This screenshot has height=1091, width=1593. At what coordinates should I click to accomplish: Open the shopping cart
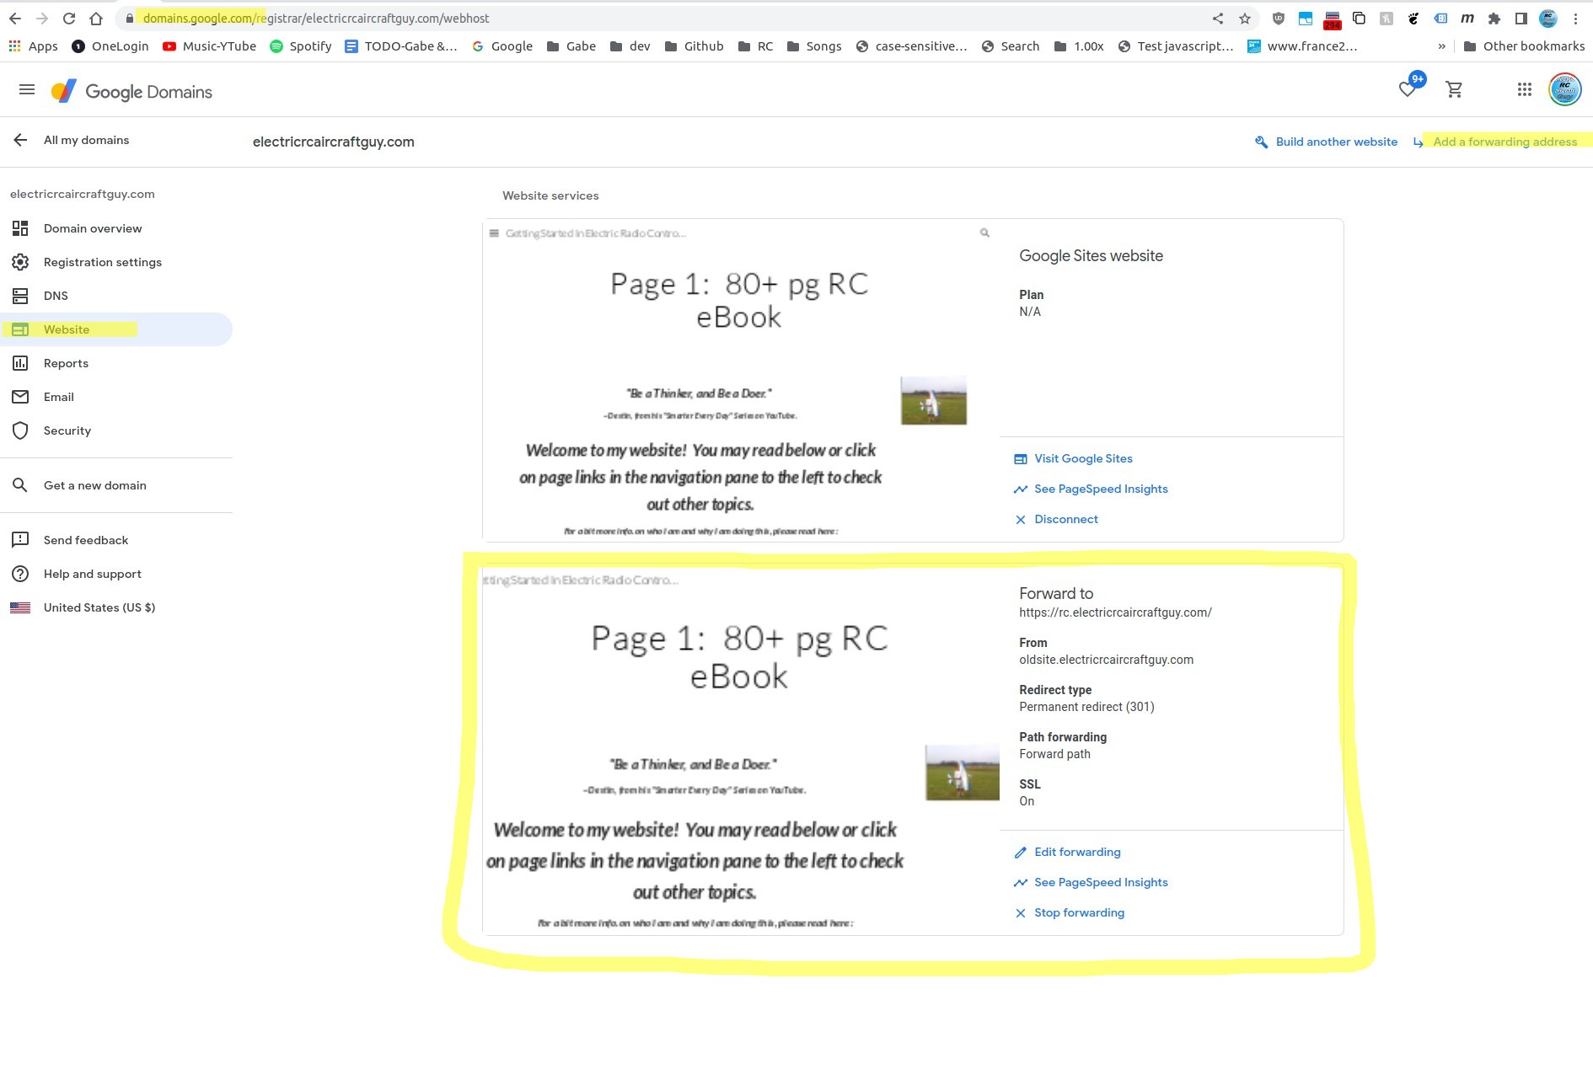click(1453, 89)
